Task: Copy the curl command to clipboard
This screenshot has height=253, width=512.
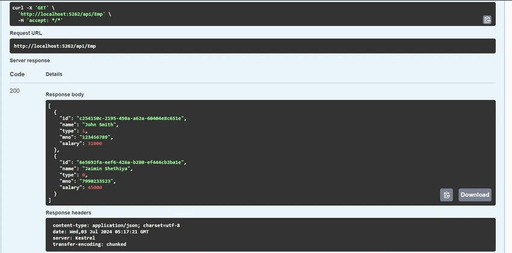Action: (487, 20)
